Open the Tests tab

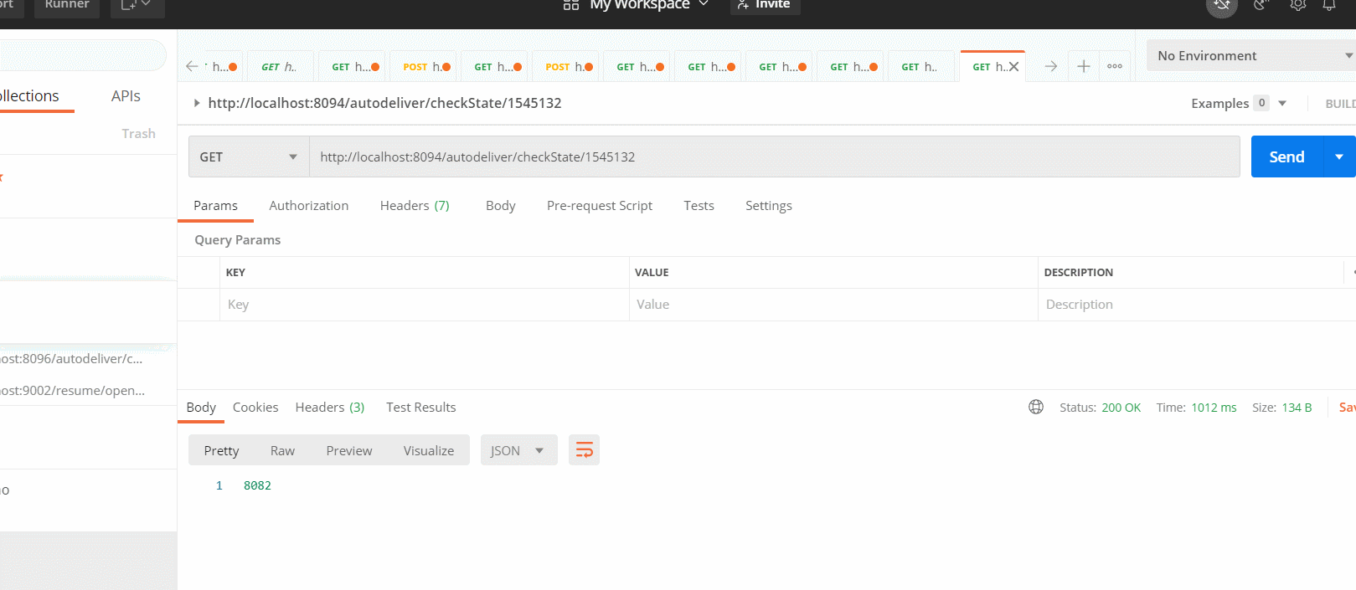coord(699,206)
